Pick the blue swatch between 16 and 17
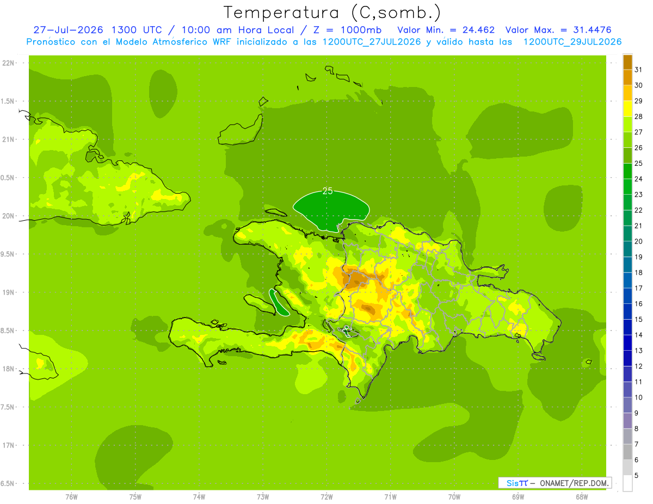The height and width of the screenshot is (504, 653). click(x=627, y=296)
